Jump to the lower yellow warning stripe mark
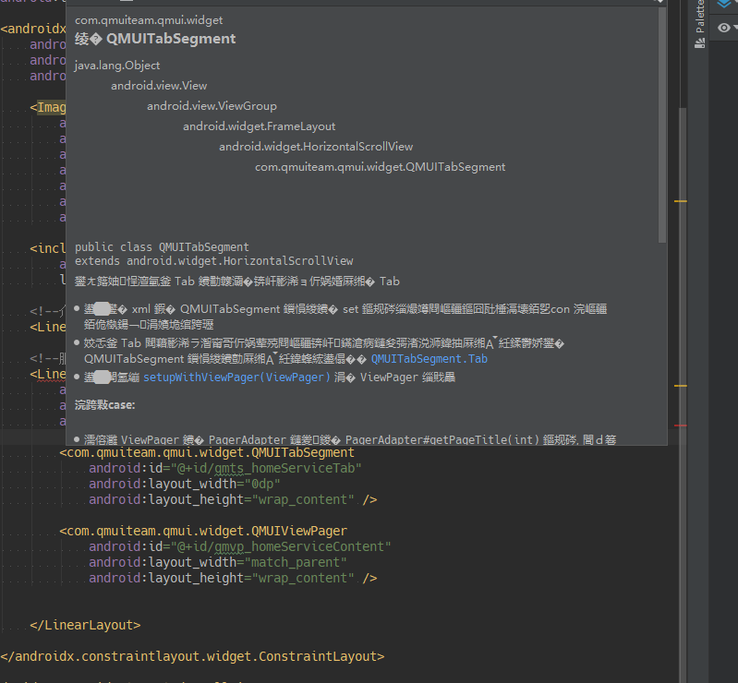738x683 pixels. tap(680, 386)
